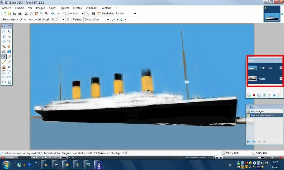Select the Move Selection tool
284x170 pixels.
[9, 37]
